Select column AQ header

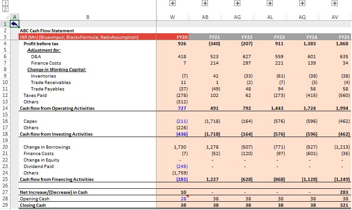302,17
